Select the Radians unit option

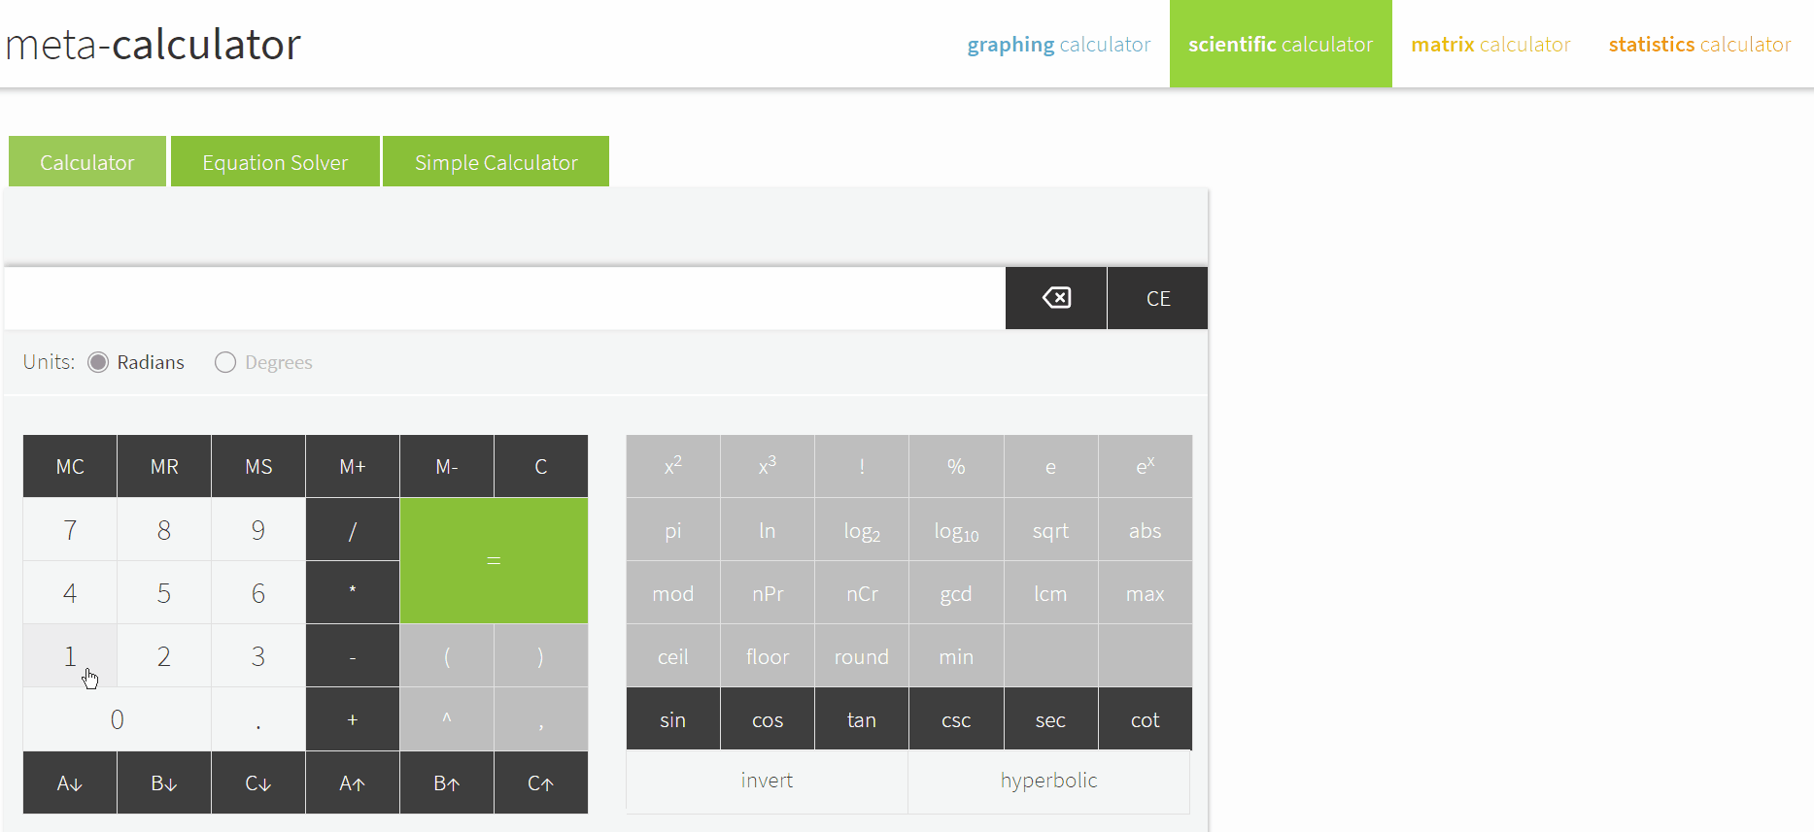click(98, 362)
